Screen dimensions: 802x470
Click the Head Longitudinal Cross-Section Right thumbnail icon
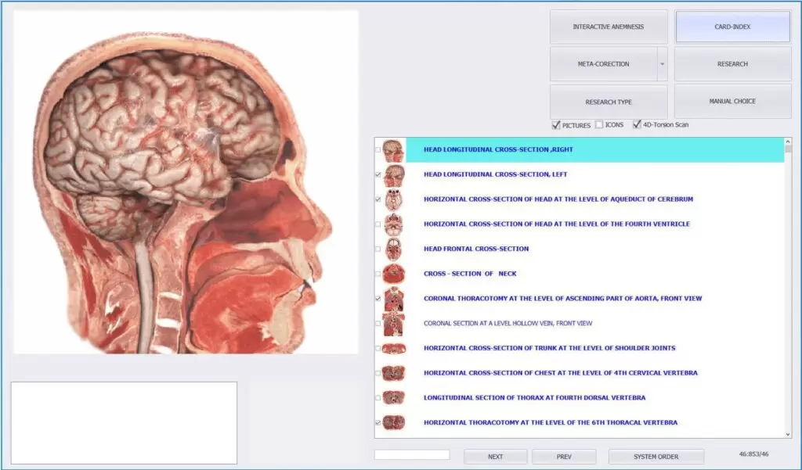[393, 149]
